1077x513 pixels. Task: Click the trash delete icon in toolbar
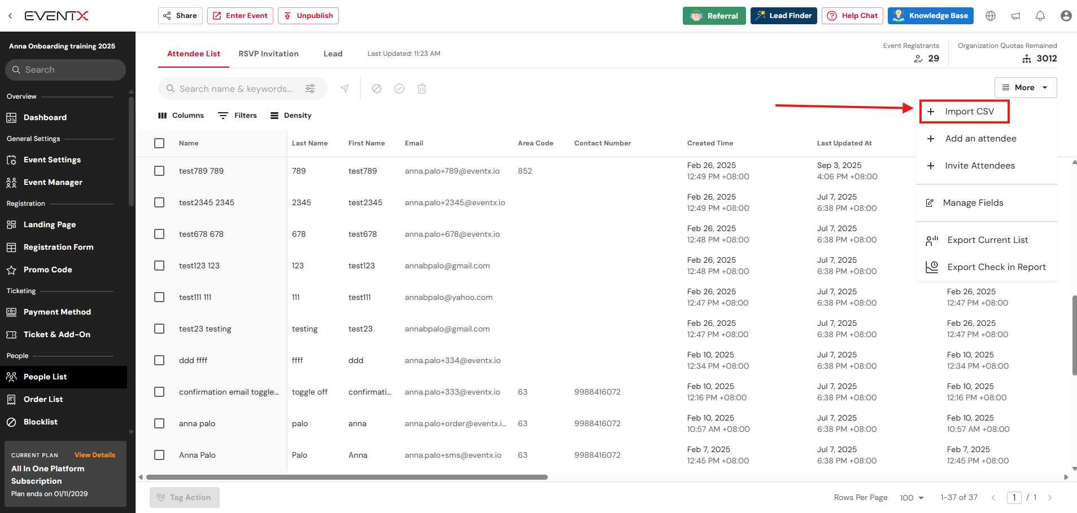[422, 89]
